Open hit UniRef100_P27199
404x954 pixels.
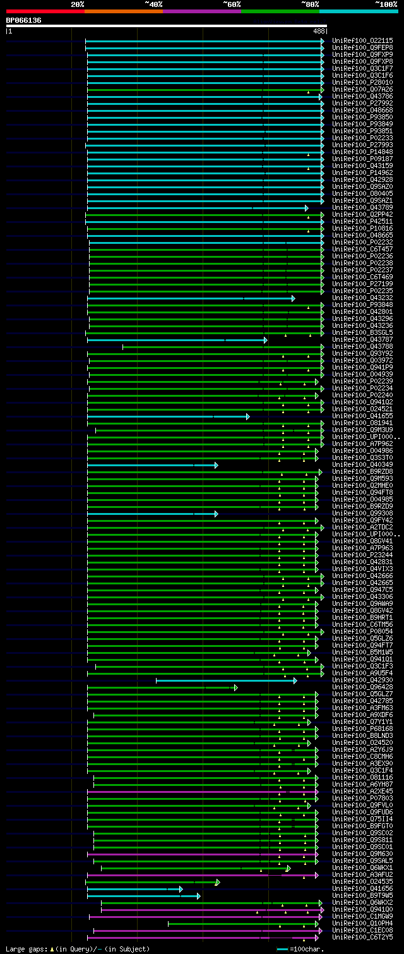click(x=362, y=284)
